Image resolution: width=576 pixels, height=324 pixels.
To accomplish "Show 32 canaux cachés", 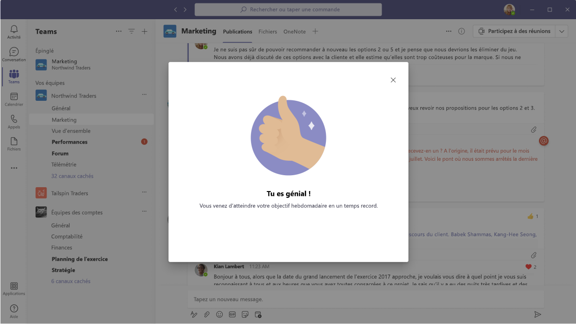I will tap(72, 176).
